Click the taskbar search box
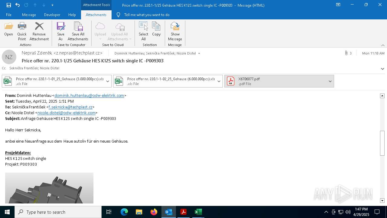 58,212
